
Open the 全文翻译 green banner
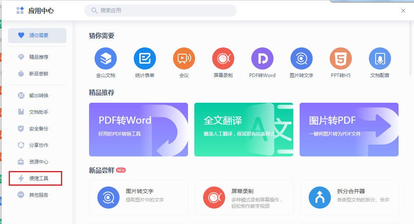coord(244,130)
